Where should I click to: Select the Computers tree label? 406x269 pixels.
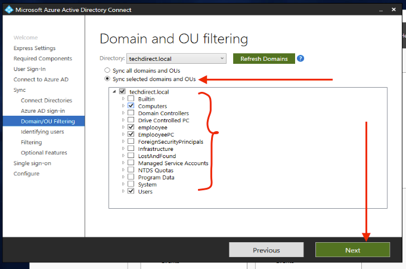click(x=152, y=106)
